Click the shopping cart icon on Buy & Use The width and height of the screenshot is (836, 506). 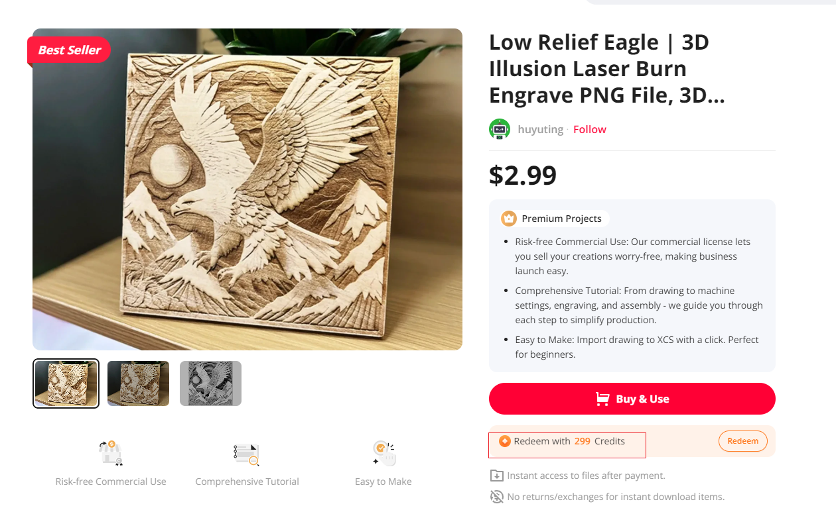point(602,399)
